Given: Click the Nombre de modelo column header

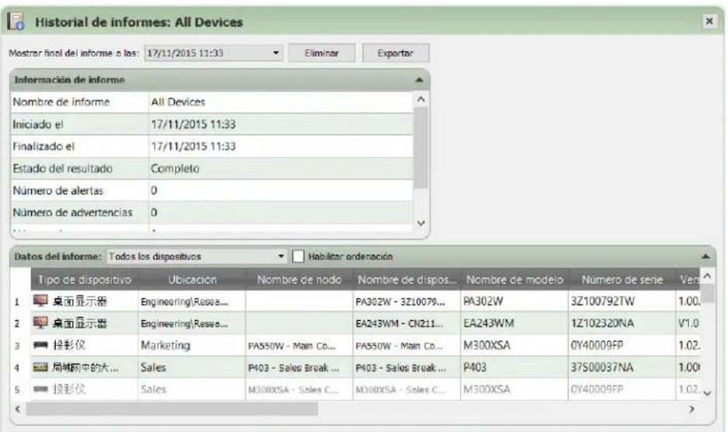Looking at the screenshot, I should click(514, 280).
